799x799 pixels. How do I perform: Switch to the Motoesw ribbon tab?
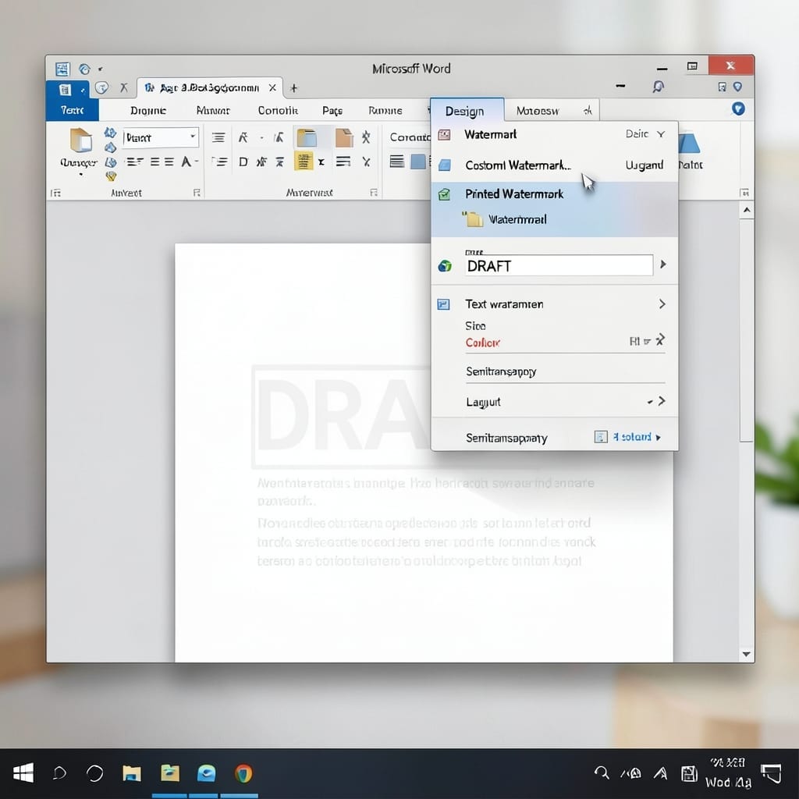click(537, 111)
